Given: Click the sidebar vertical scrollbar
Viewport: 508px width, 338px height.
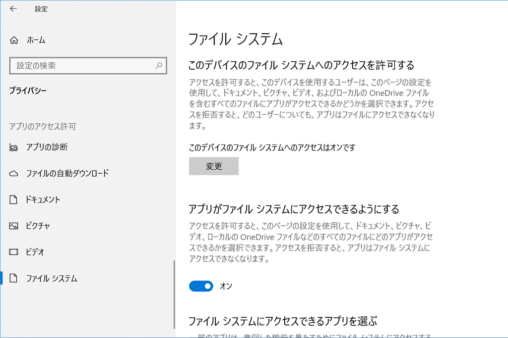Looking at the screenshot, I should tap(174, 294).
